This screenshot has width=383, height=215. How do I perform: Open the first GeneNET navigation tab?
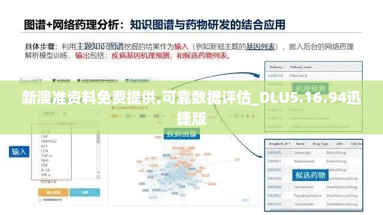click(61, 81)
